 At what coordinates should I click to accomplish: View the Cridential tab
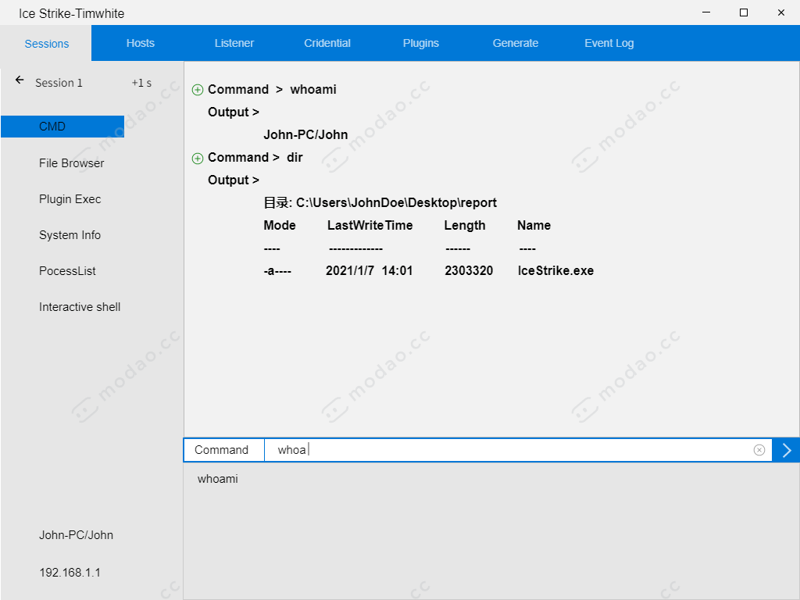click(327, 43)
